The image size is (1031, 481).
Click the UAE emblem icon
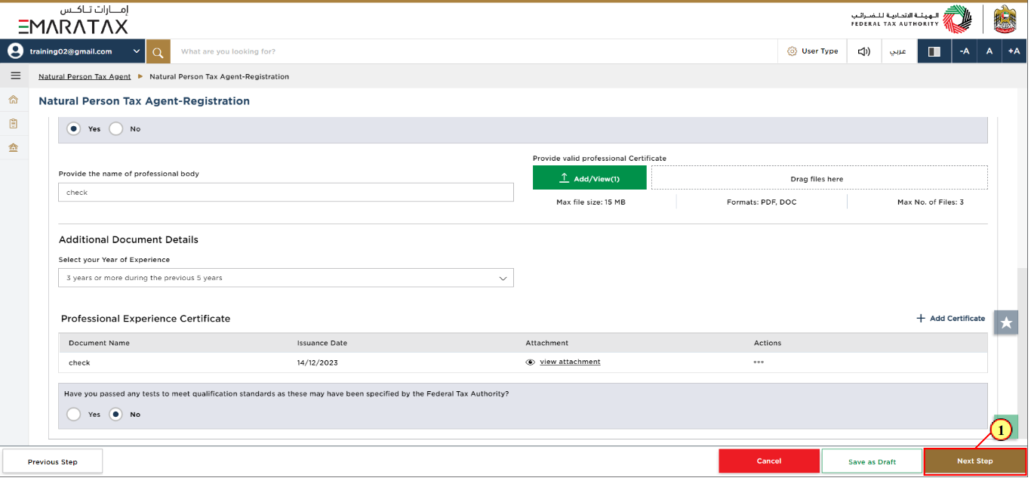pos(1005,20)
